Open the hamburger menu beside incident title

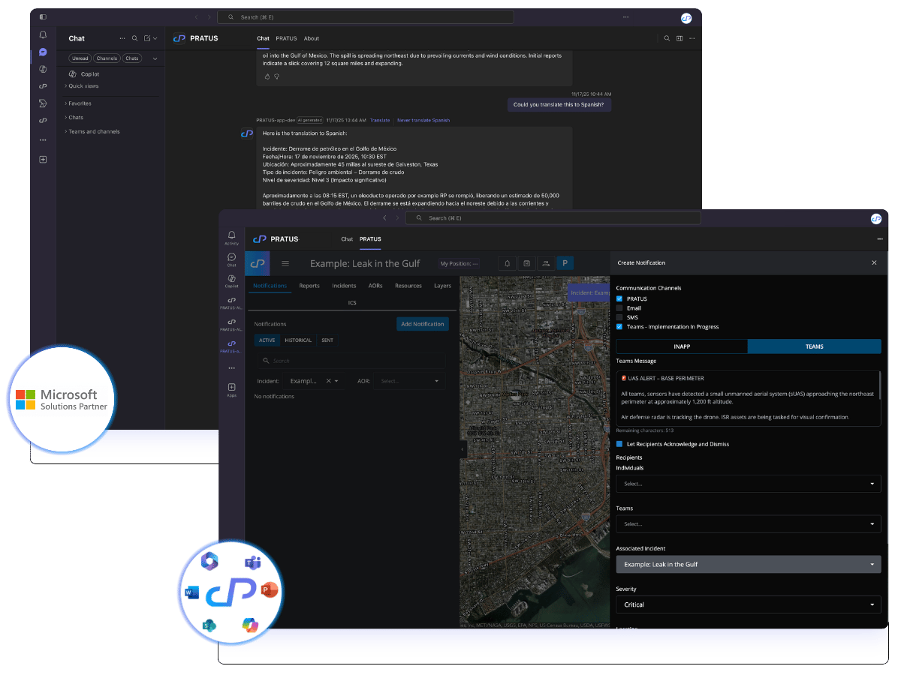285,263
